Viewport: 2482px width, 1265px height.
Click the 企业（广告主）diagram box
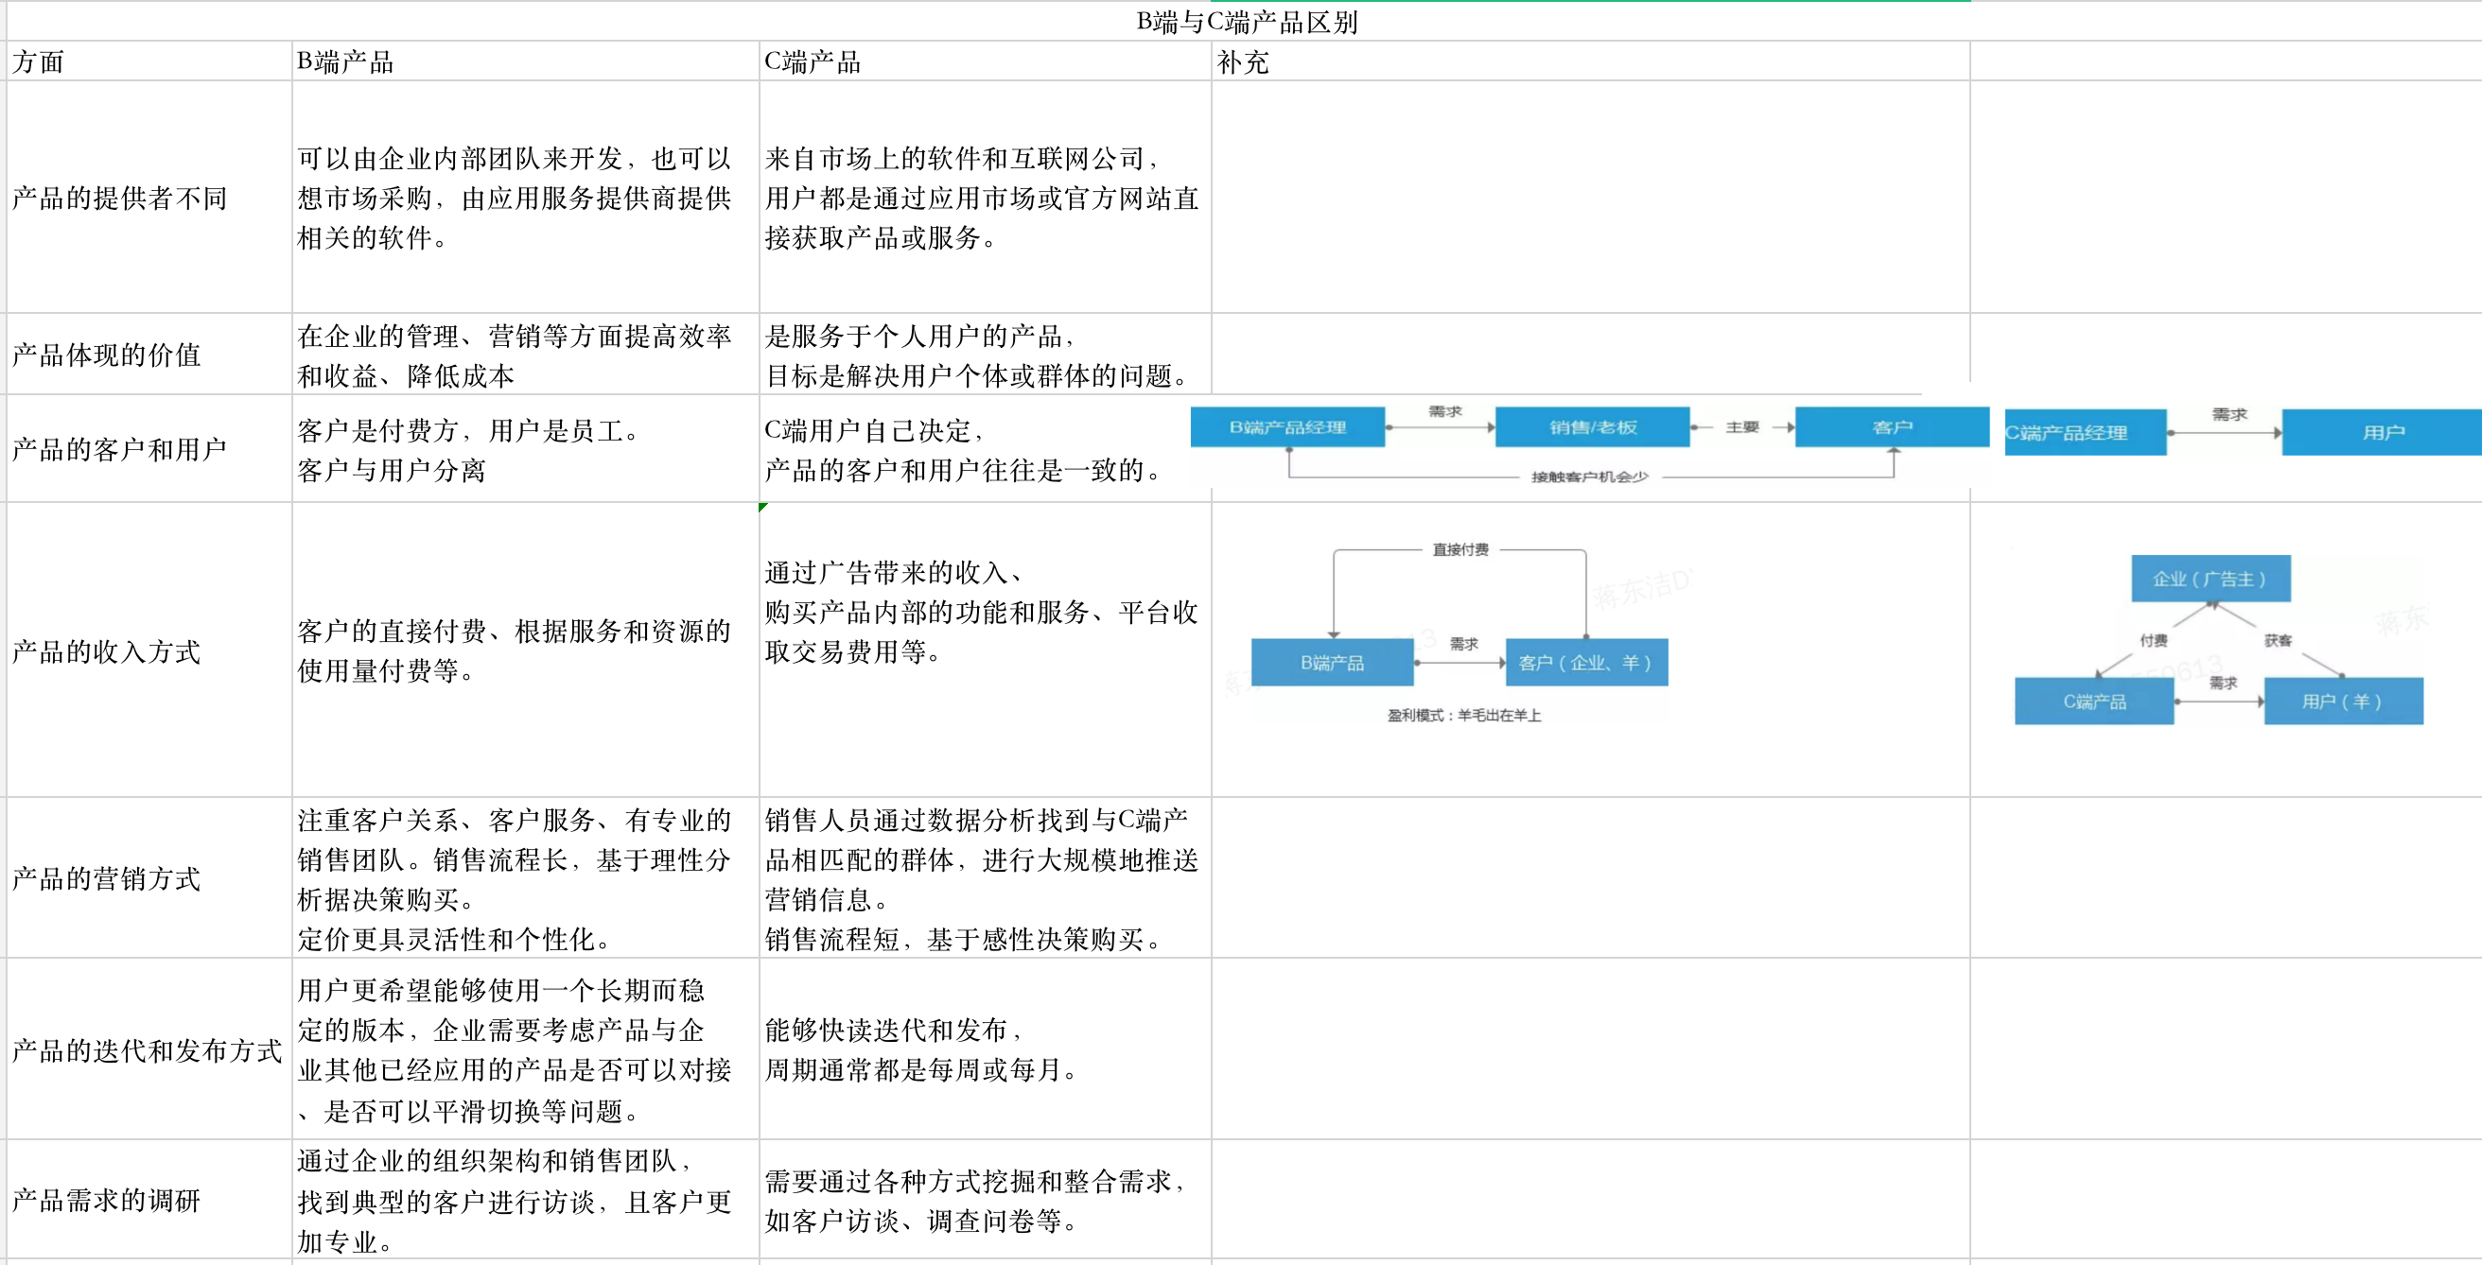tap(2210, 579)
